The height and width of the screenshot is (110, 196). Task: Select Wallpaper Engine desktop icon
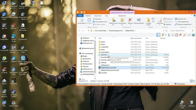tap(4, 16)
